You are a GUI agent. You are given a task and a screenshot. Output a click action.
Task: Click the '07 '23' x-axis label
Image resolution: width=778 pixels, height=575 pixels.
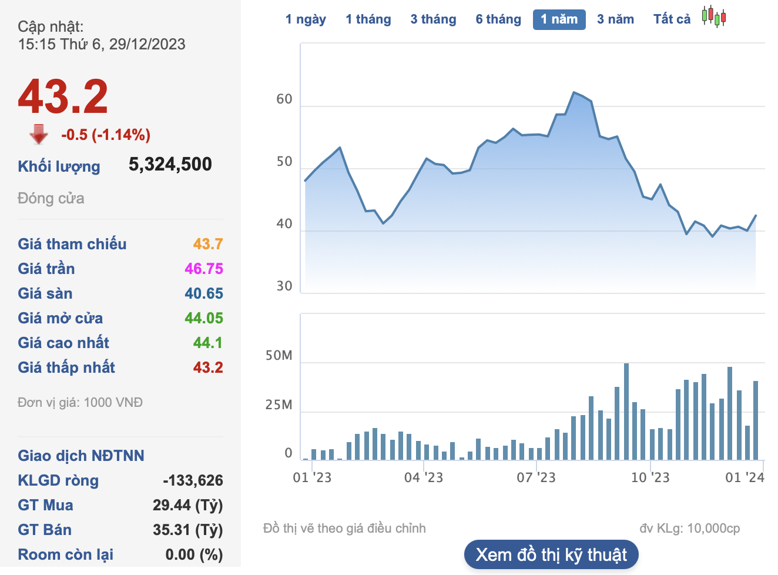(x=536, y=477)
